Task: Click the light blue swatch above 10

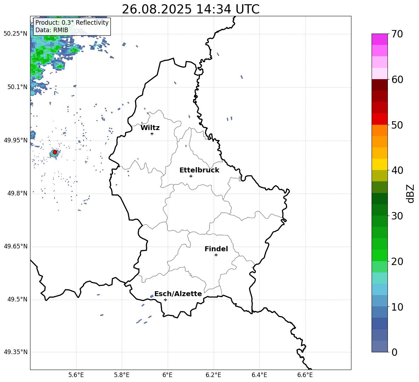Action: [x=379, y=301]
